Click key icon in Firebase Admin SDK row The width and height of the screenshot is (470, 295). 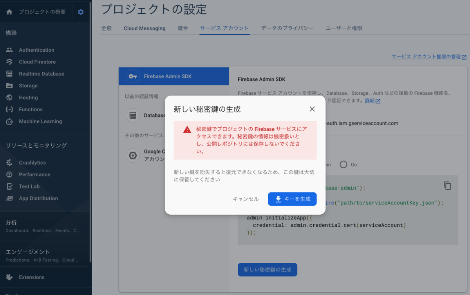(x=133, y=76)
